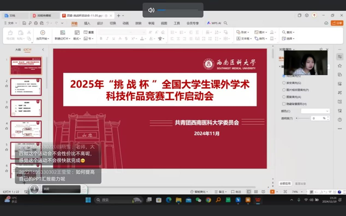Click the transparency percentage input field

click(317, 118)
